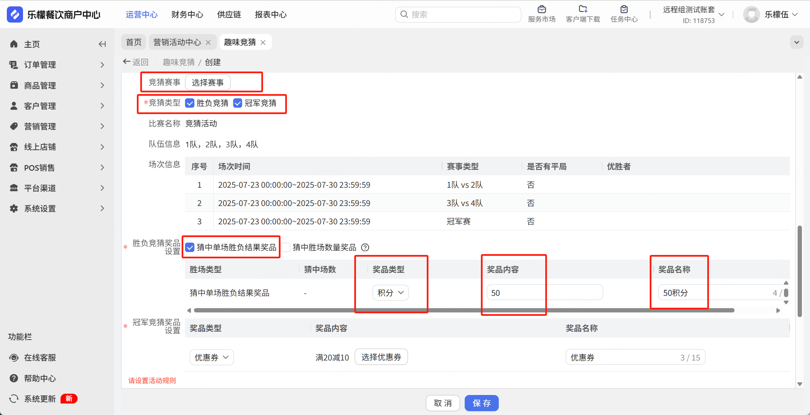Viewport: 810px width, 415px height.
Task: Click the 趣味竞猜 breadcrumb link
Action: [x=179, y=62]
